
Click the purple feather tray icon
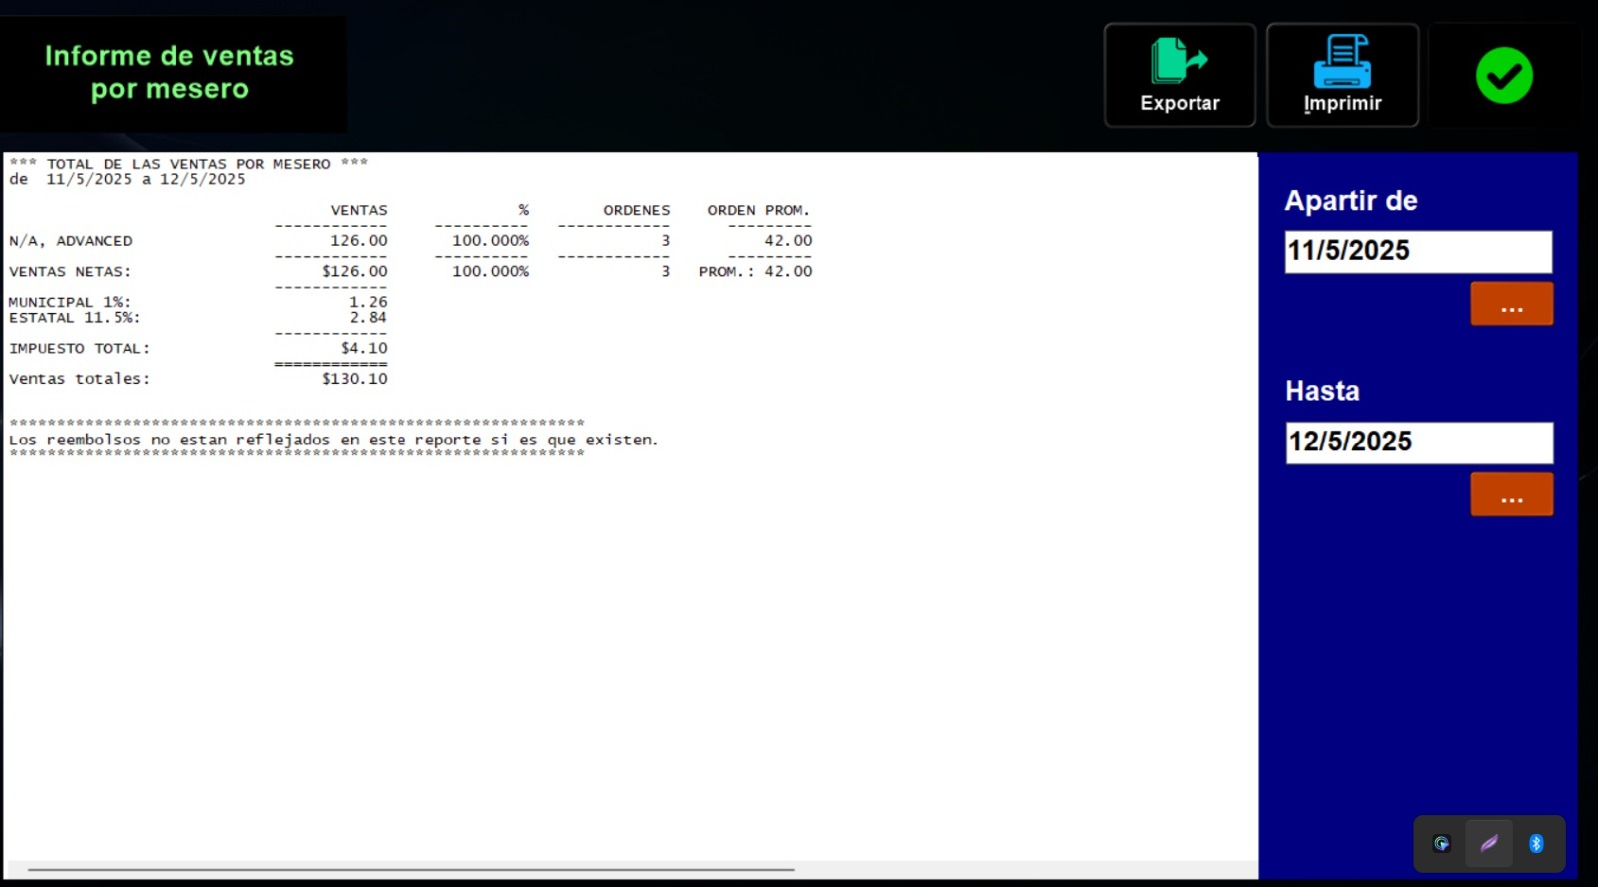pyautogui.click(x=1489, y=844)
